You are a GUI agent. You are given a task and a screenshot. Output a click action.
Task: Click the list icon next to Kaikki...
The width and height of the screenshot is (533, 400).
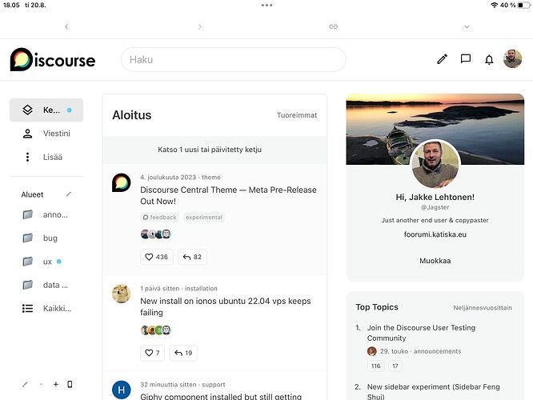[27, 308]
